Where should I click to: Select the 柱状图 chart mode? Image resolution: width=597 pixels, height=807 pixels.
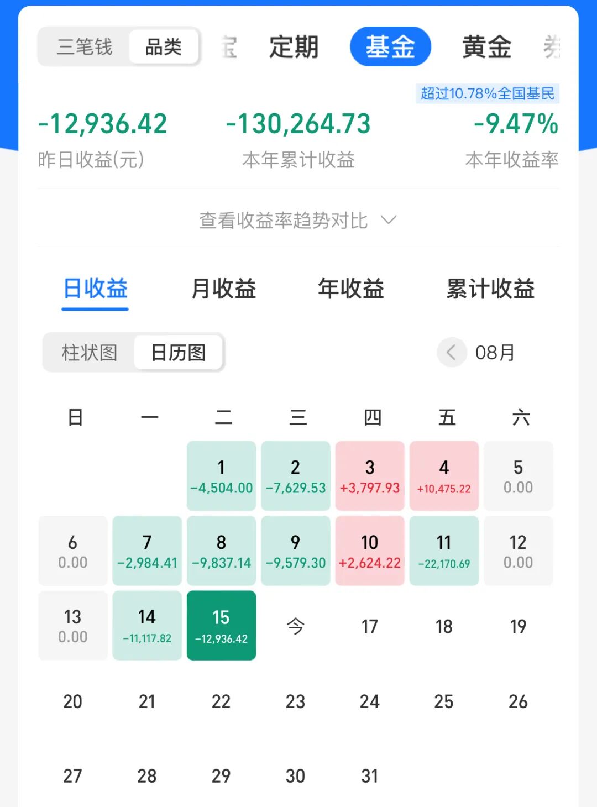[90, 352]
